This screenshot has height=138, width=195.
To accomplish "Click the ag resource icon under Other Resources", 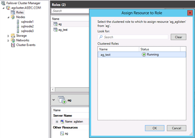I will click(x=62, y=133).
